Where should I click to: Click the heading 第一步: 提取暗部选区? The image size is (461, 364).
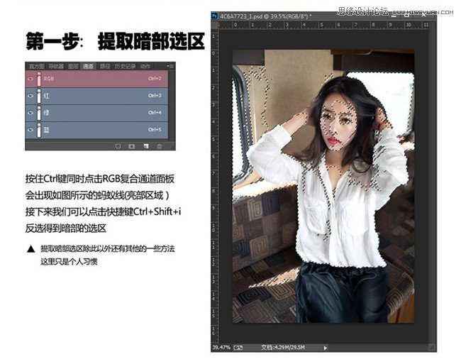click(115, 41)
